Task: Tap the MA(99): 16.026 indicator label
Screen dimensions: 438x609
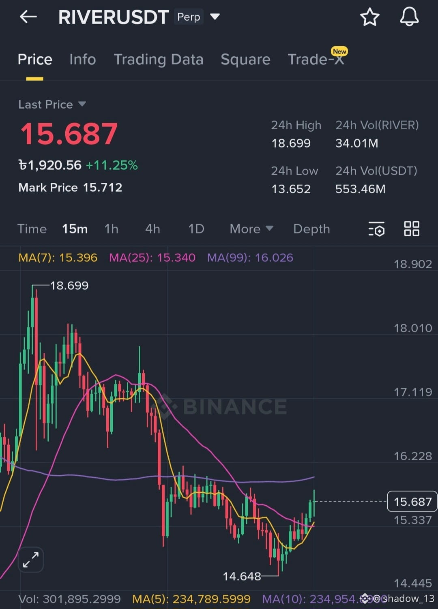Action: 250,258
